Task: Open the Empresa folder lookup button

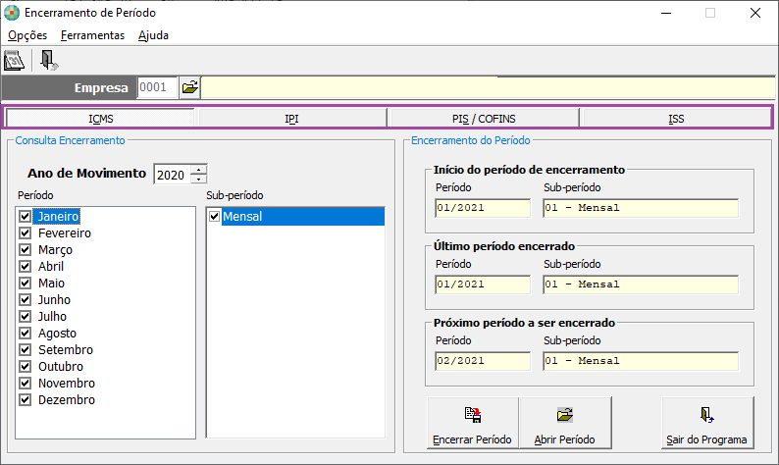Action: point(189,88)
